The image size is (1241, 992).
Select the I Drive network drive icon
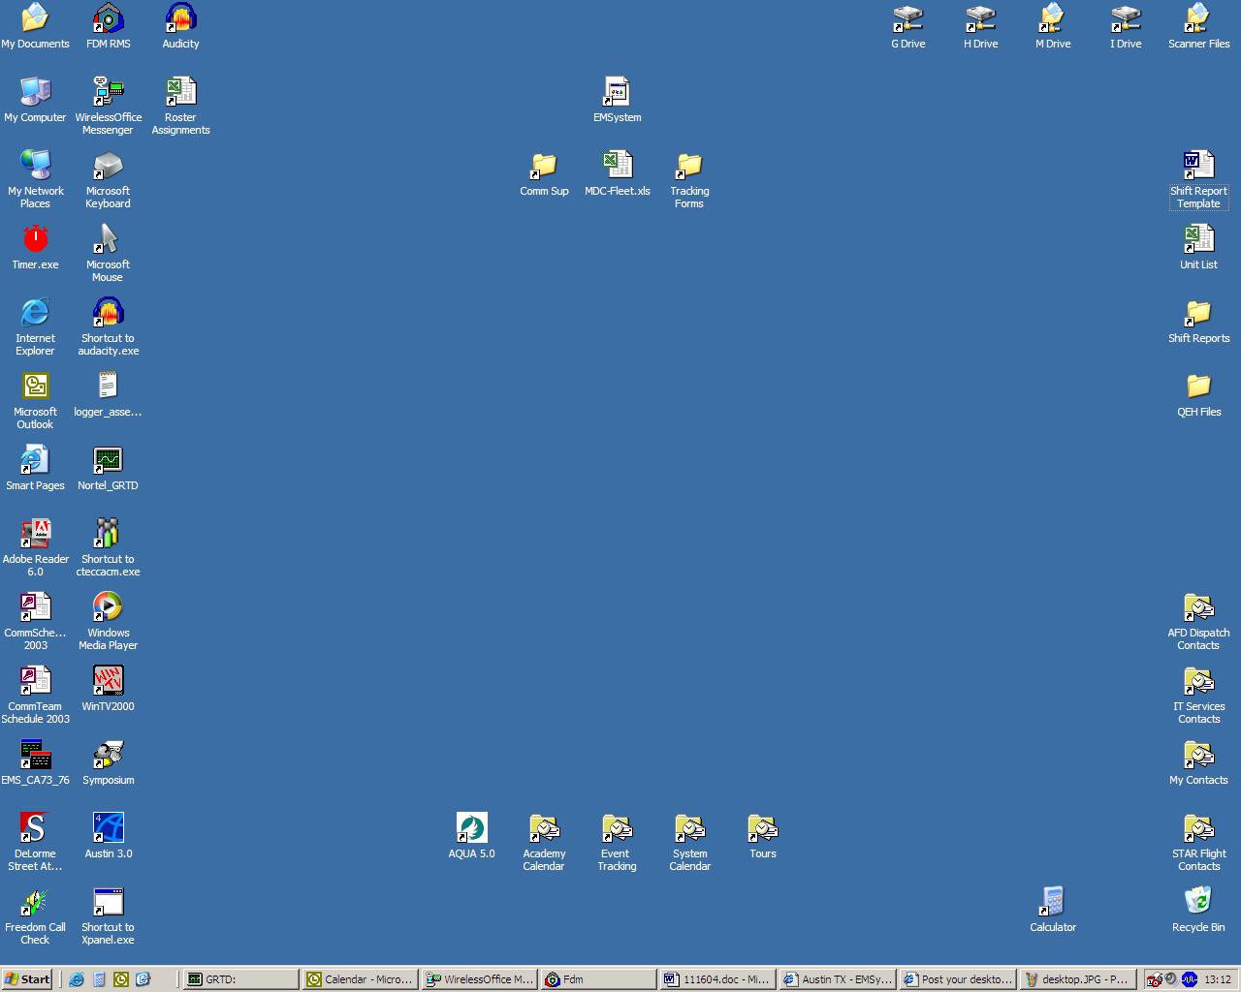1126,26
